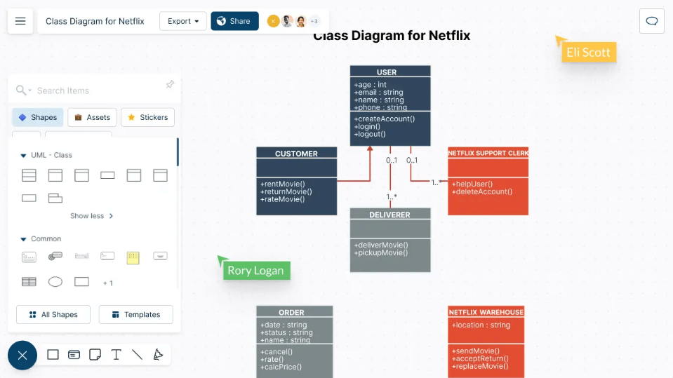The height and width of the screenshot is (378, 673).
Task: Collapse the Common shapes section
Action: click(x=23, y=239)
